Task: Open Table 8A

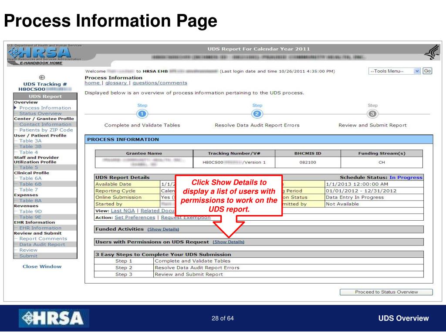Action: tap(30, 201)
